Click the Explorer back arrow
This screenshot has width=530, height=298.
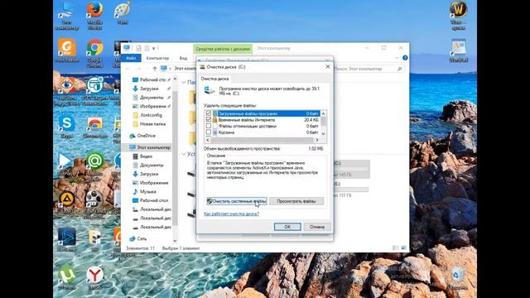click(128, 69)
